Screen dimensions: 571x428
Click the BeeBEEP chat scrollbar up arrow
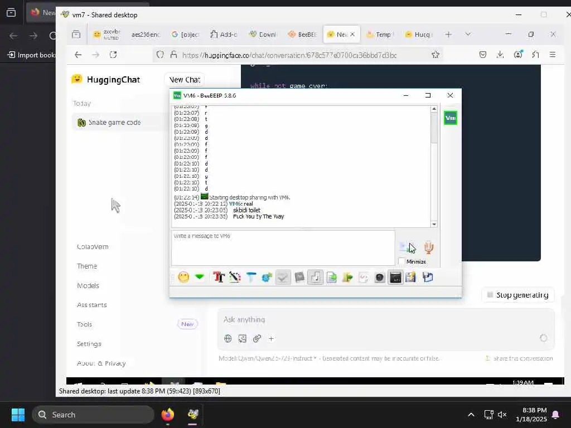pyautogui.click(x=434, y=109)
